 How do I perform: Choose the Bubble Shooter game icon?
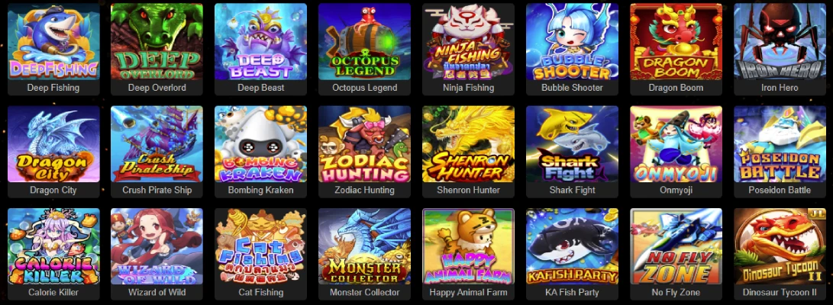[x=572, y=41]
